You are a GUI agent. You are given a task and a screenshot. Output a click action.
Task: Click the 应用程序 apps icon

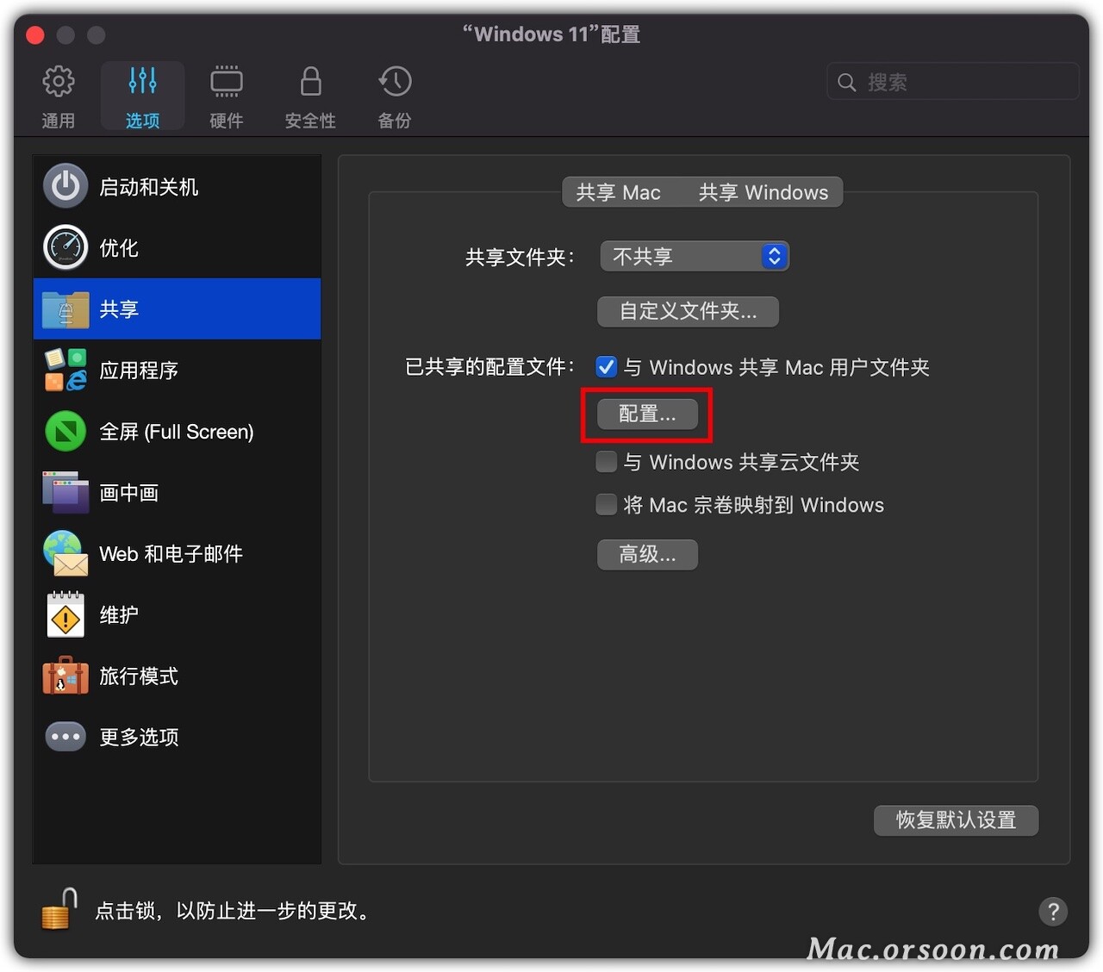click(65, 370)
